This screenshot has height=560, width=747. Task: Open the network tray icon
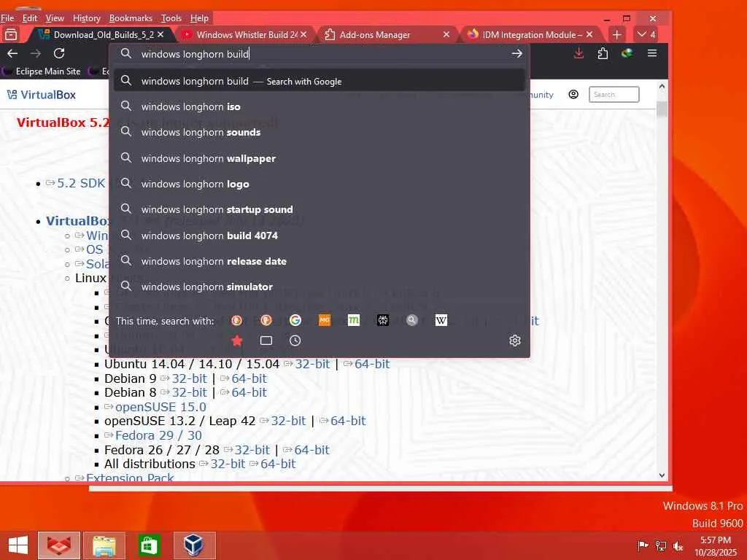[x=661, y=545]
